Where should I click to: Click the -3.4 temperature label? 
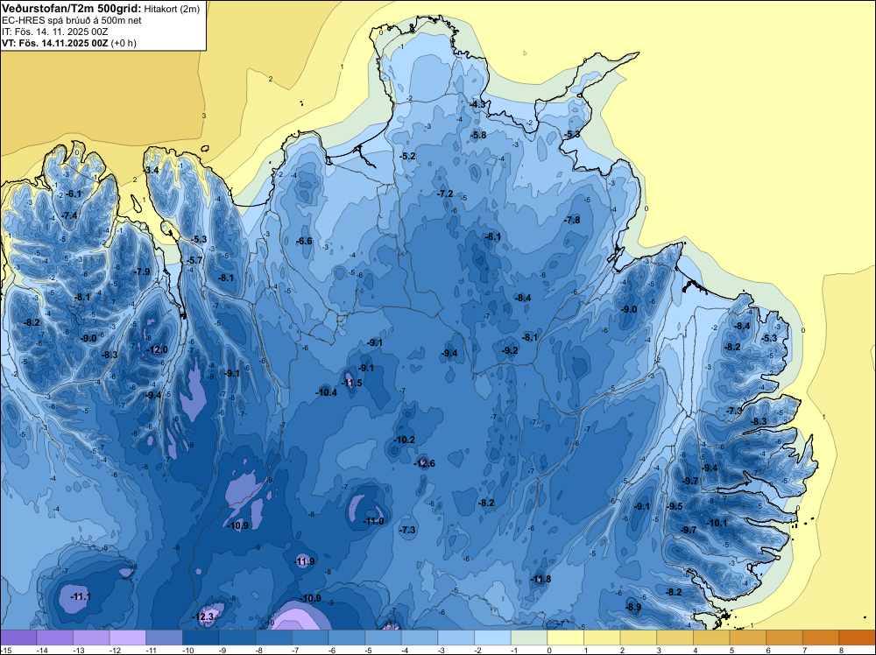[x=152, y=170]
